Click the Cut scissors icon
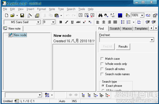159x104 pixels. [45, 15]
